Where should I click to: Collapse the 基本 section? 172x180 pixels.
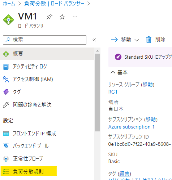click(x=113, y=72)
